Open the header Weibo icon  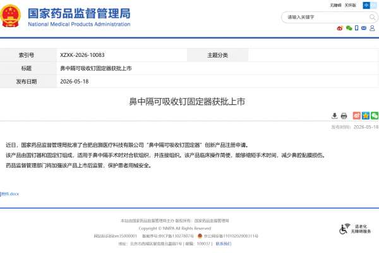[x=340, y=28]
